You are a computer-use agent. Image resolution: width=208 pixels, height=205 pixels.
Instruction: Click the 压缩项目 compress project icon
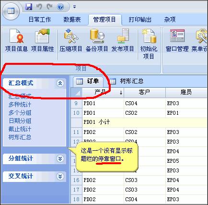(x=71, y=40)
